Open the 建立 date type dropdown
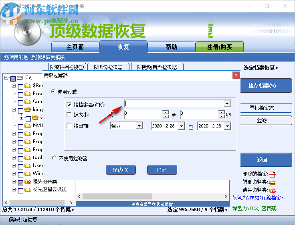This screenshot has height=225, width=295. (139, 126)
